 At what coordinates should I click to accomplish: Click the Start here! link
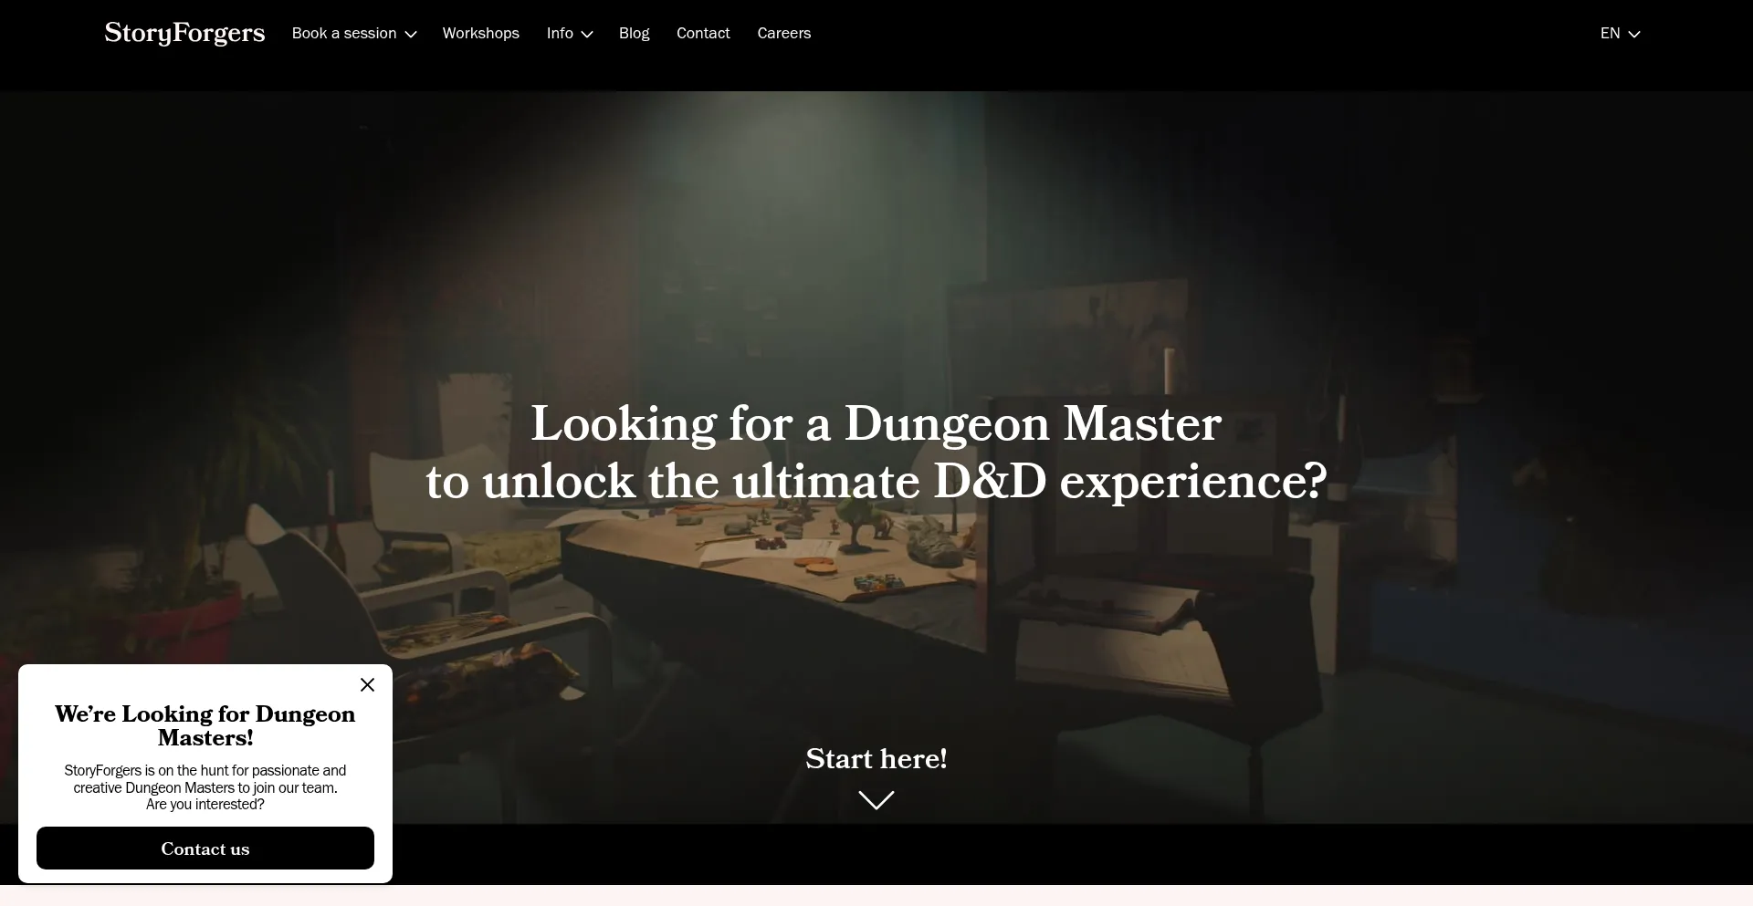(x=876, y=758)
